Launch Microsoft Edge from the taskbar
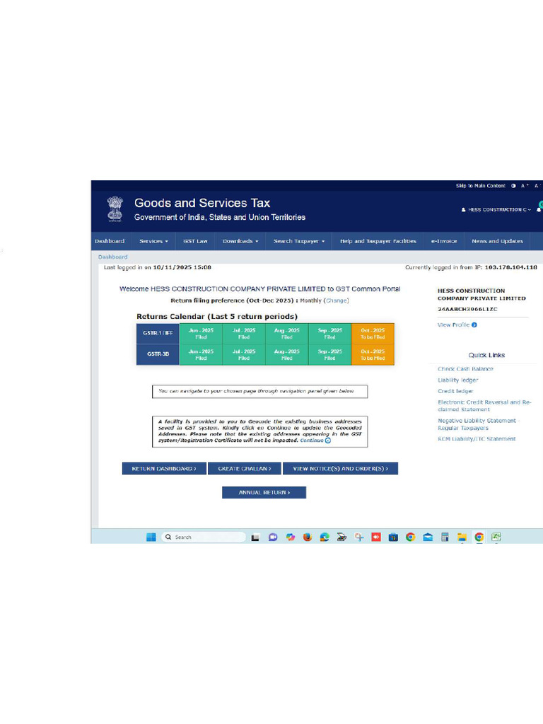The width and height of the screenshot is (543, 724). tap(325, 537)
